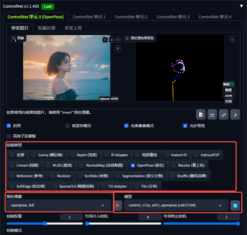Screen dimensions: 247x235
Task: Click the swap input/output arrows icon
Action: (224, 115)
